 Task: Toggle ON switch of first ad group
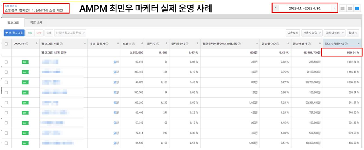[25, 62]
